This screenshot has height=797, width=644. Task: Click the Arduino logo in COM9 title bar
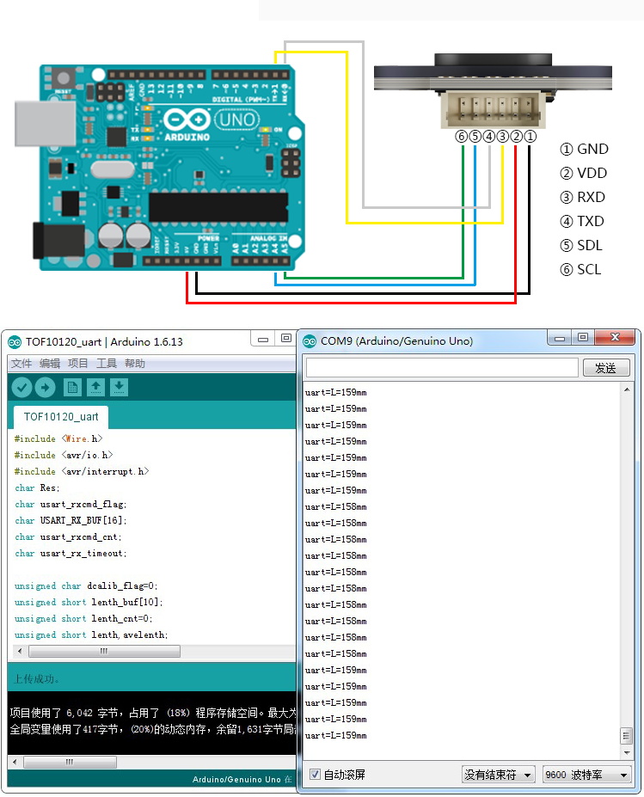coord(310,341)
